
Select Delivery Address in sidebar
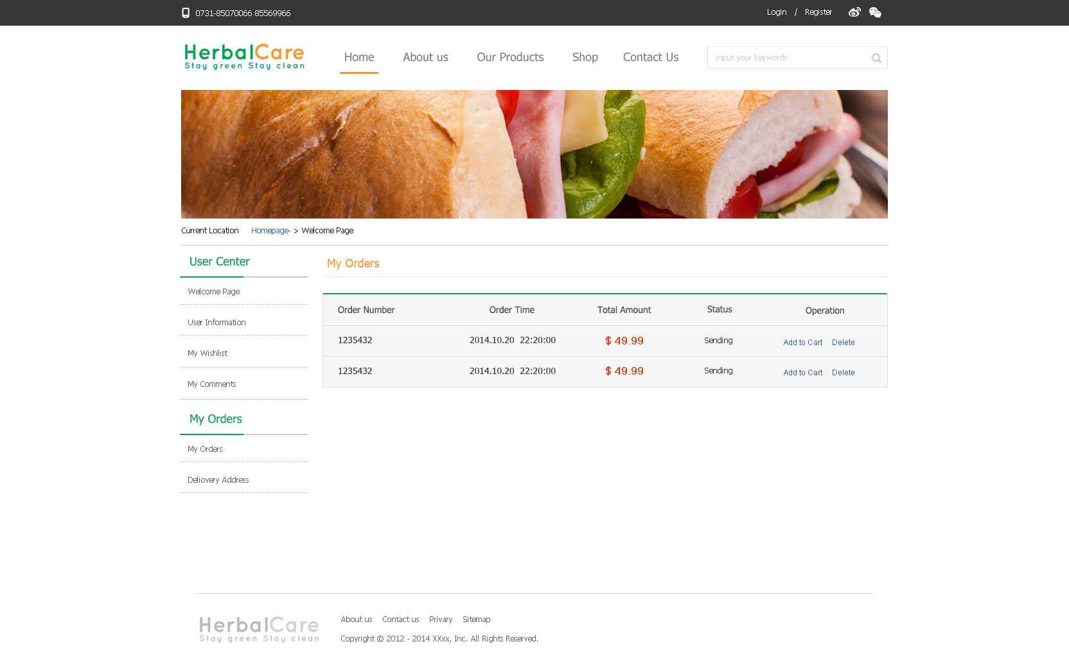(x=218, y=480)
